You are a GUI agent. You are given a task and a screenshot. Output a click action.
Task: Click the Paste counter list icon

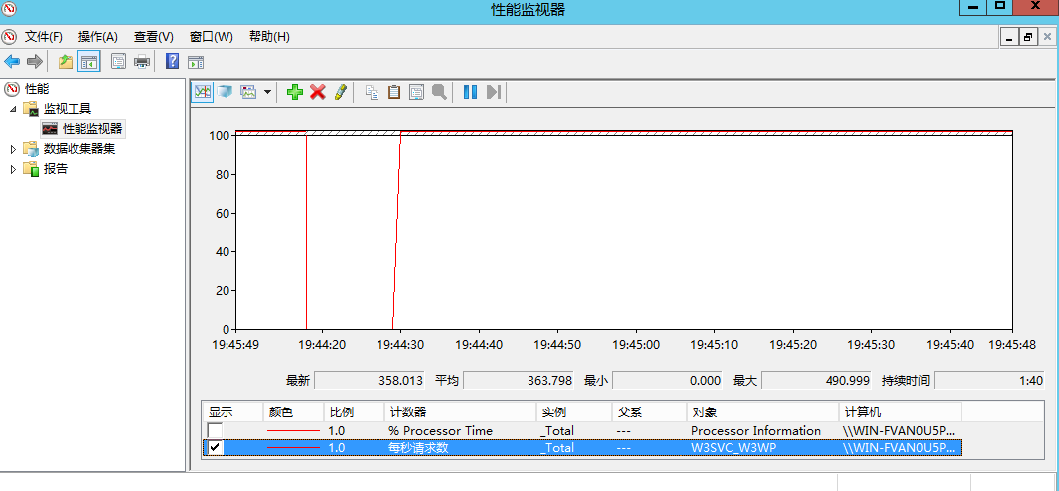394,92
